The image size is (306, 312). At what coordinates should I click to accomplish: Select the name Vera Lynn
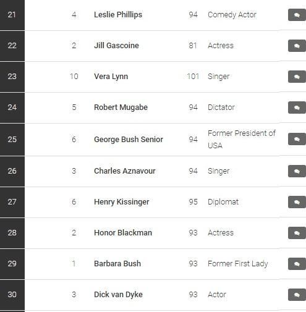111,77
